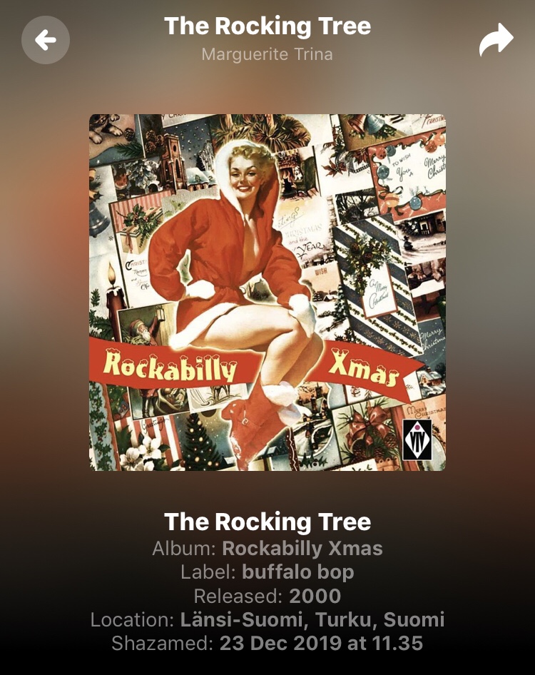
Task: Open the Rockabilly Xmas album artwork
Action: [x=267, y=293]
